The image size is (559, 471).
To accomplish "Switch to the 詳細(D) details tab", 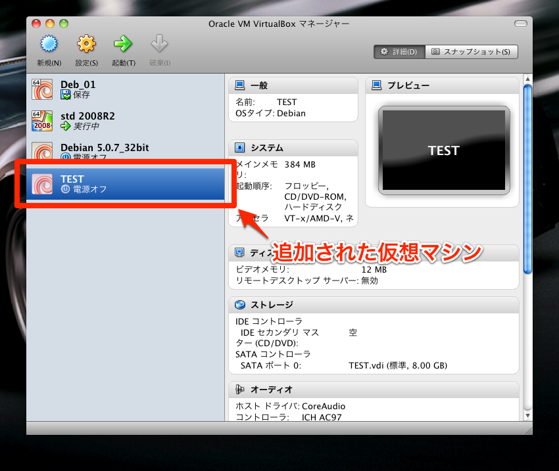I will pyautogui.click(x=400, y=52).
